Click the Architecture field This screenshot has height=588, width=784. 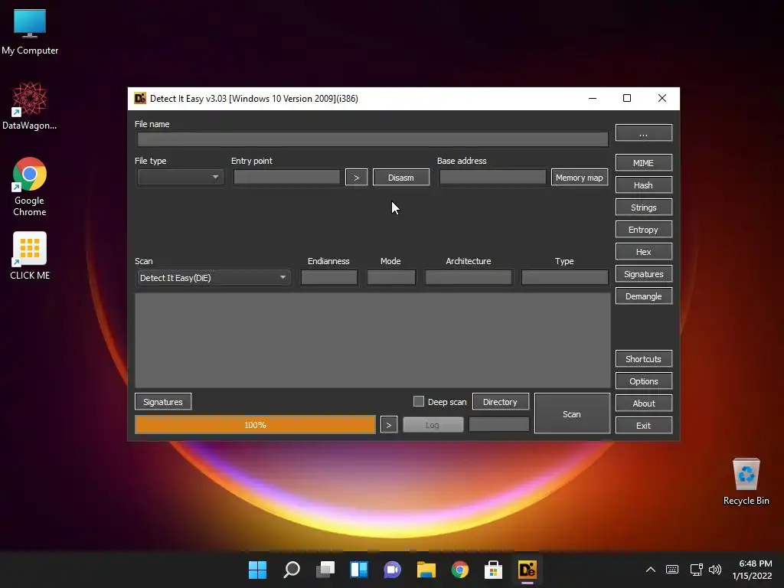click(x=469, y=277)
